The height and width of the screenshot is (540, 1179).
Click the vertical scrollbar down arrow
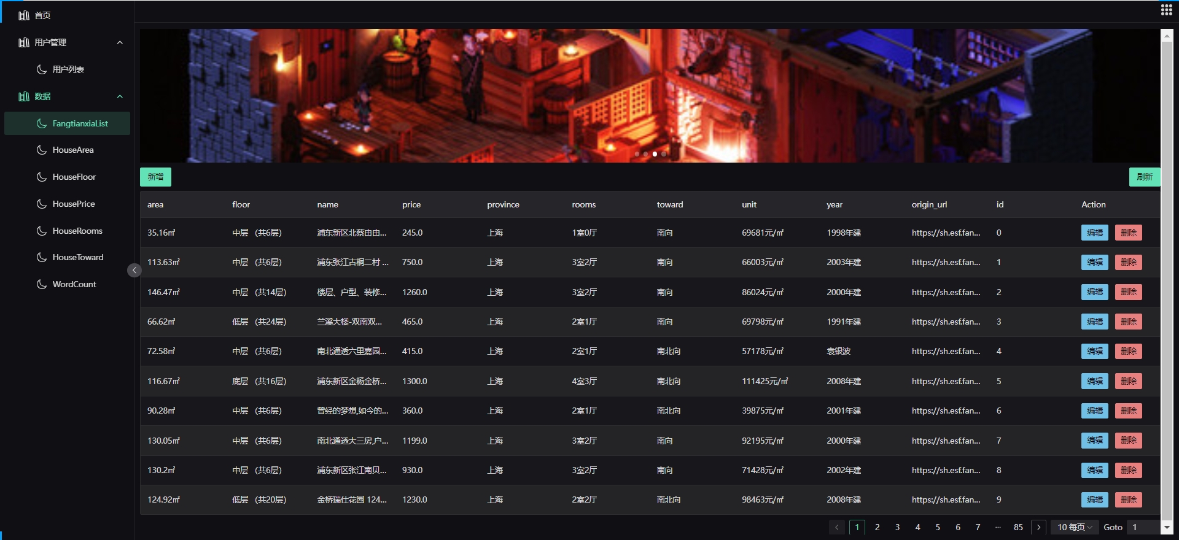(1167, 527)
